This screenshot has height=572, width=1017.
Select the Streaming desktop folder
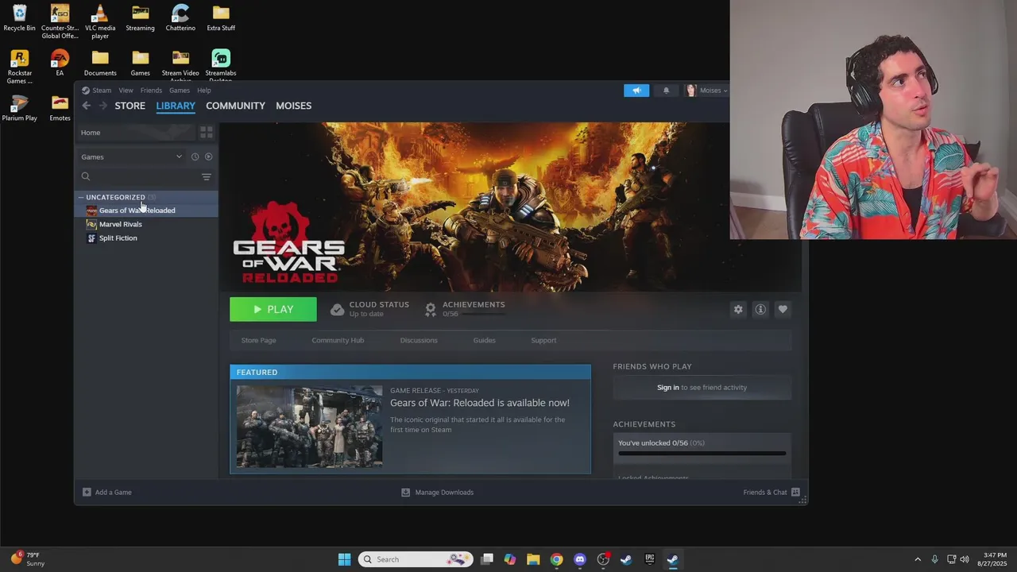140,18
